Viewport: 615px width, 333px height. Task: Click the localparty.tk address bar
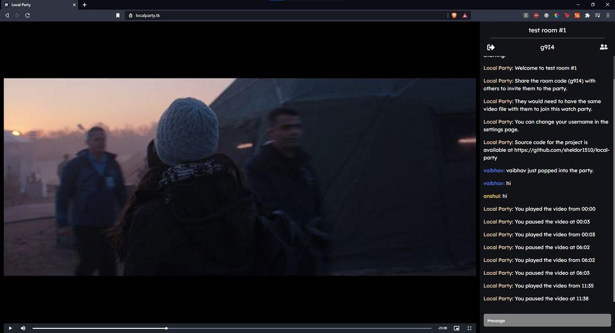pos(287,15)
